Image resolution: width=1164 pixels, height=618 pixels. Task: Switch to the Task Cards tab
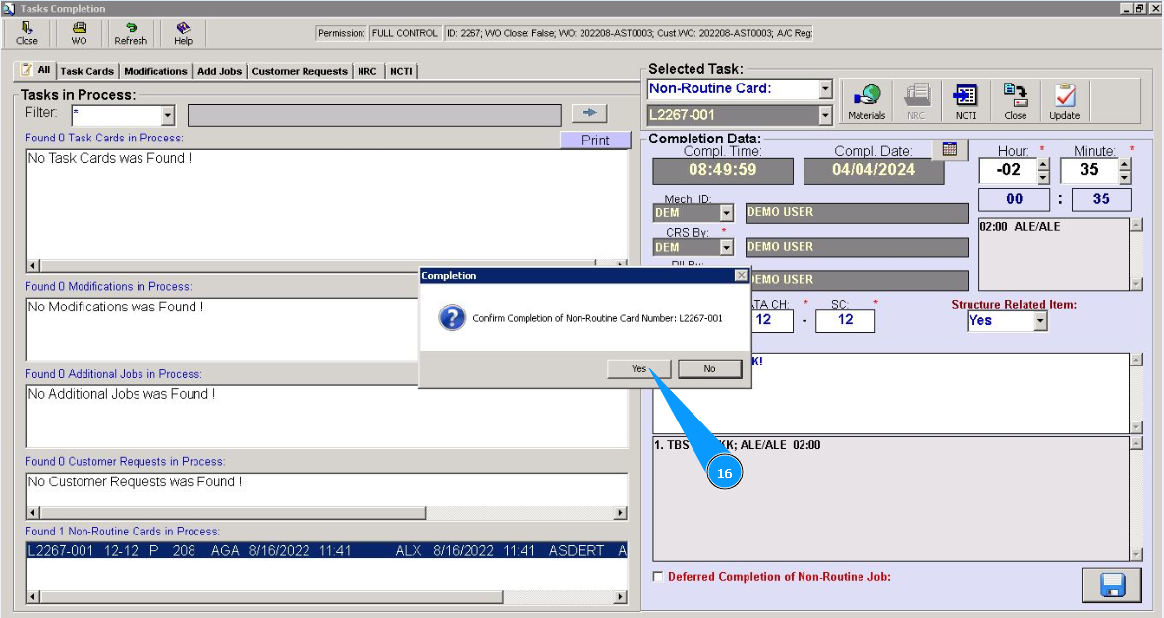(x=86, y=71)
